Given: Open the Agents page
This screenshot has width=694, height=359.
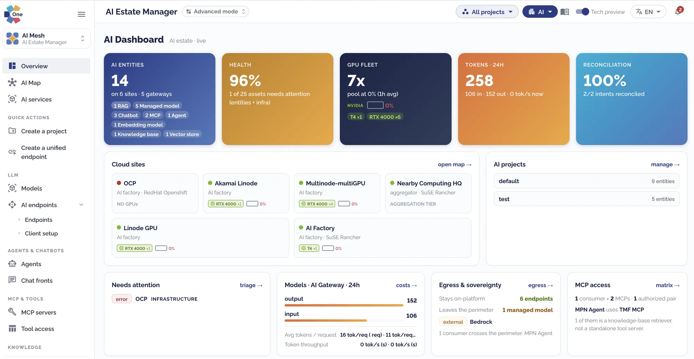Looking at the screenshot, I should click(46, 264).
